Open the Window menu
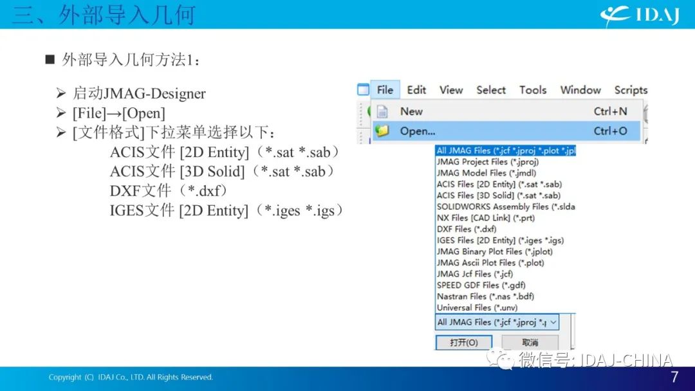Screen dimensions: 695x391 click(580, 90)
